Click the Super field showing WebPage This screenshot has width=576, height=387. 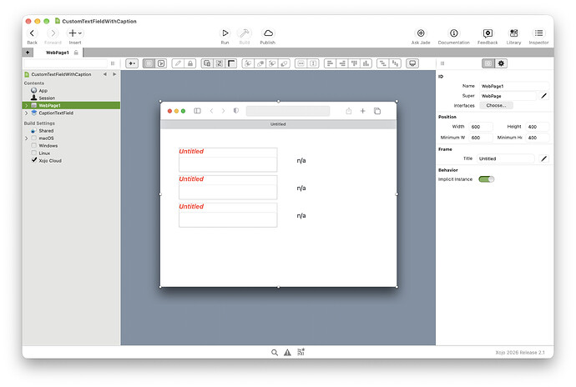pyautogui.click(x=508, y=96)
